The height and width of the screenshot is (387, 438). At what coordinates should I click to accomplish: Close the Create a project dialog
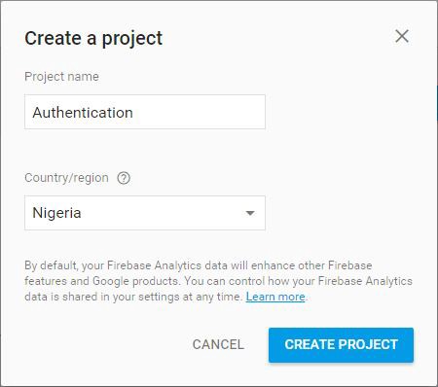(x=402, y=36)
